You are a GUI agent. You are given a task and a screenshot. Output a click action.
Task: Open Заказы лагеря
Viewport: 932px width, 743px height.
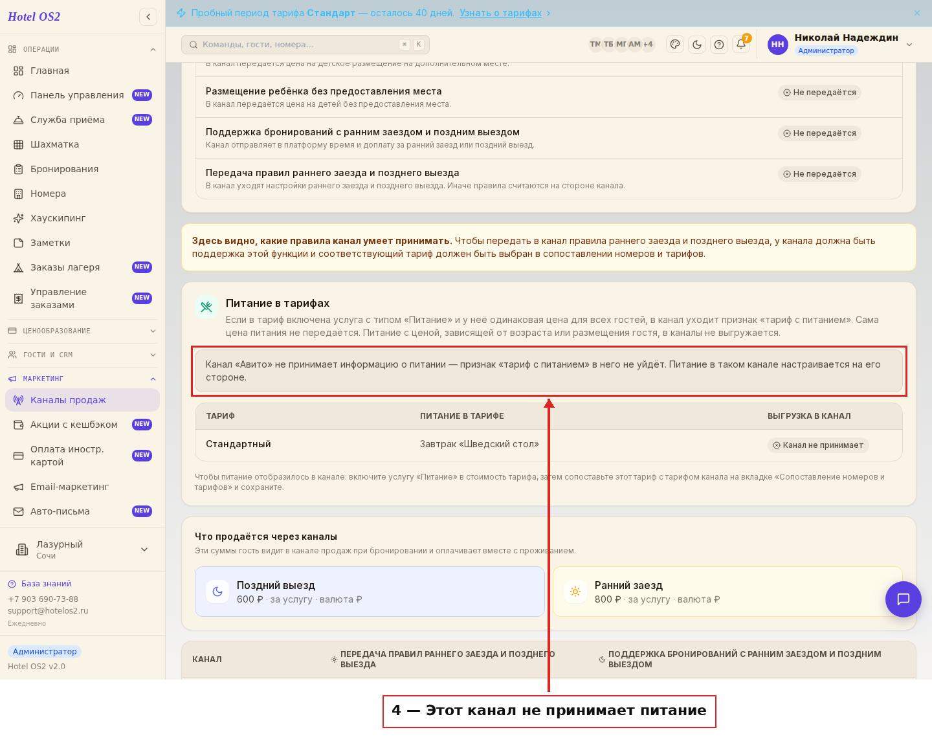pos(82,267)
